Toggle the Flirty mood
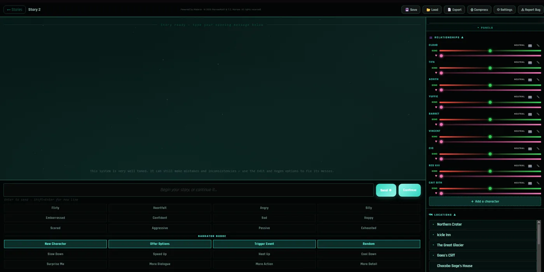 tap(55, 208)
